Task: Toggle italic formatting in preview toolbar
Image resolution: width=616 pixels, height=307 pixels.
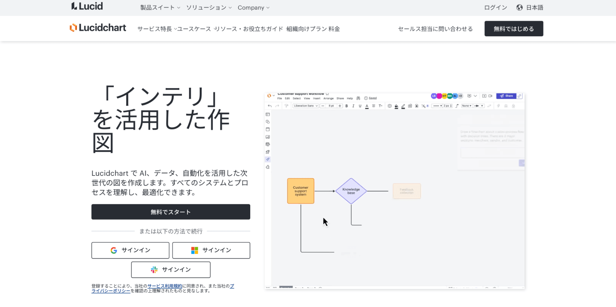Action: pos(353,106)
